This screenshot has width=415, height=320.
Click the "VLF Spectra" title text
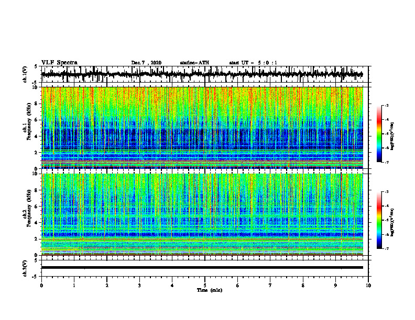[59, 63]
